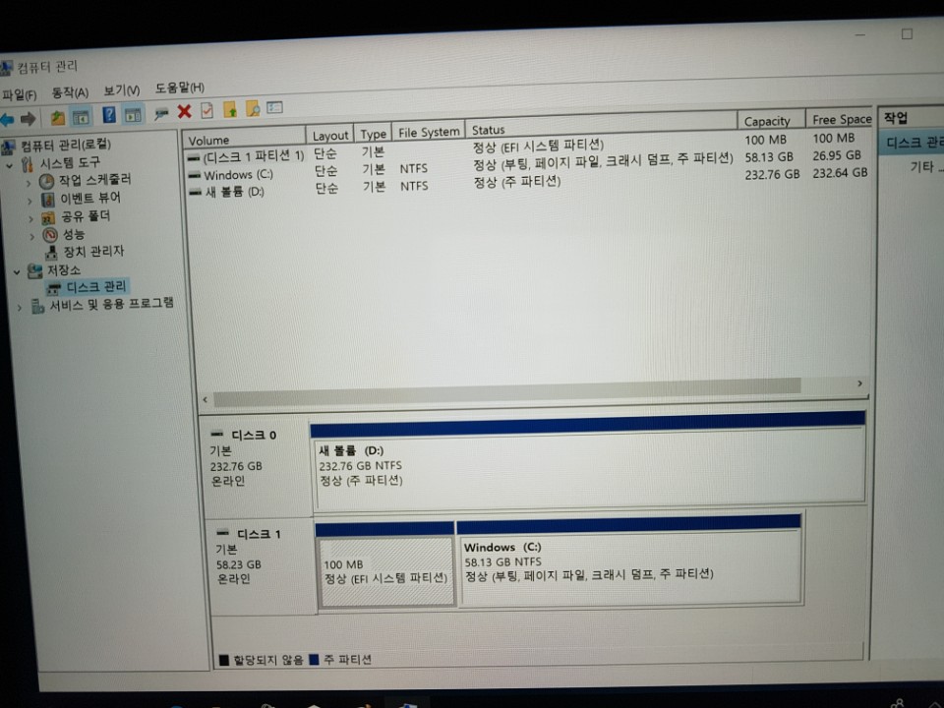Click the folder with magnifier icon
Screen dimensions: 944x708
pyautogui.click(x=253, y=109)
